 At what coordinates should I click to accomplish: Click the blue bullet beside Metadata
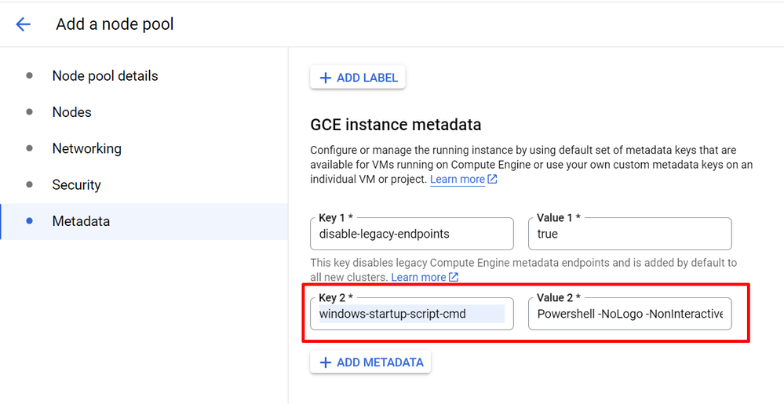(30, 221)
